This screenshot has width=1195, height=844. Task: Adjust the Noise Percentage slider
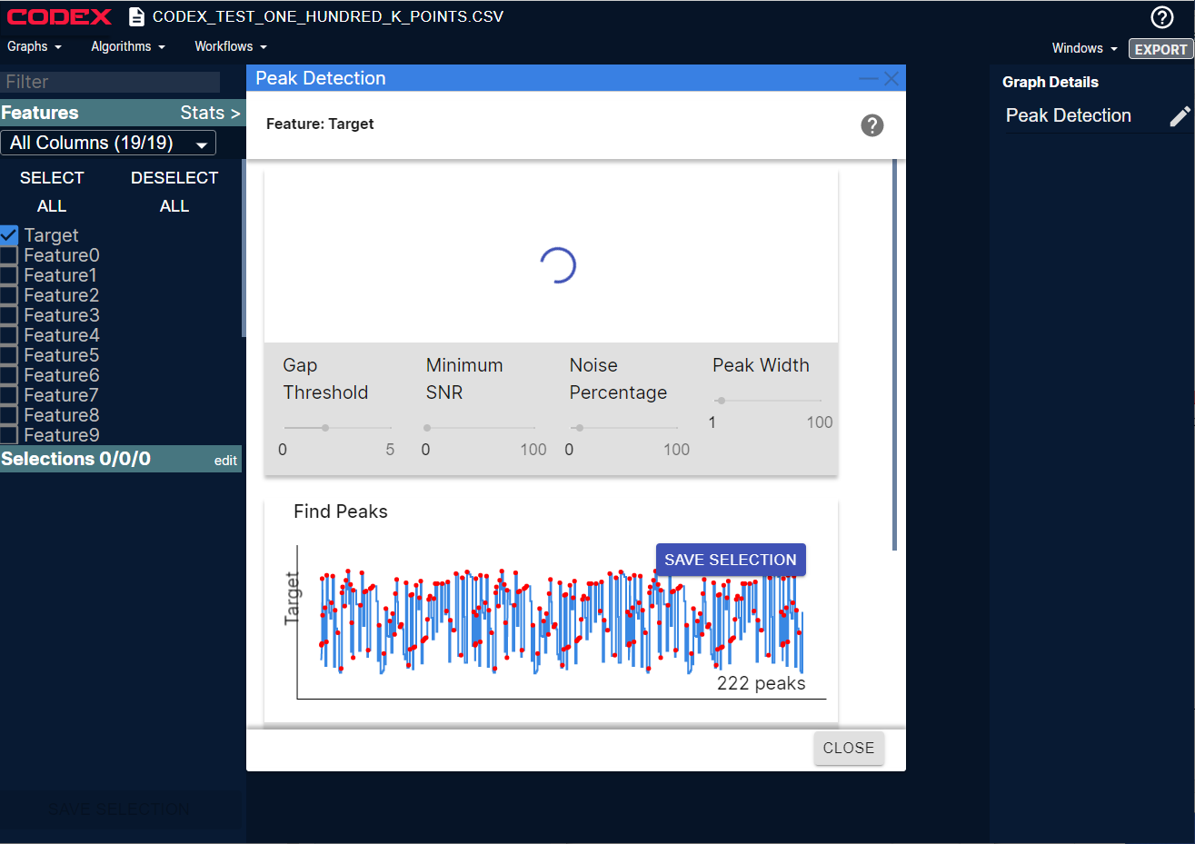point(623,427)
